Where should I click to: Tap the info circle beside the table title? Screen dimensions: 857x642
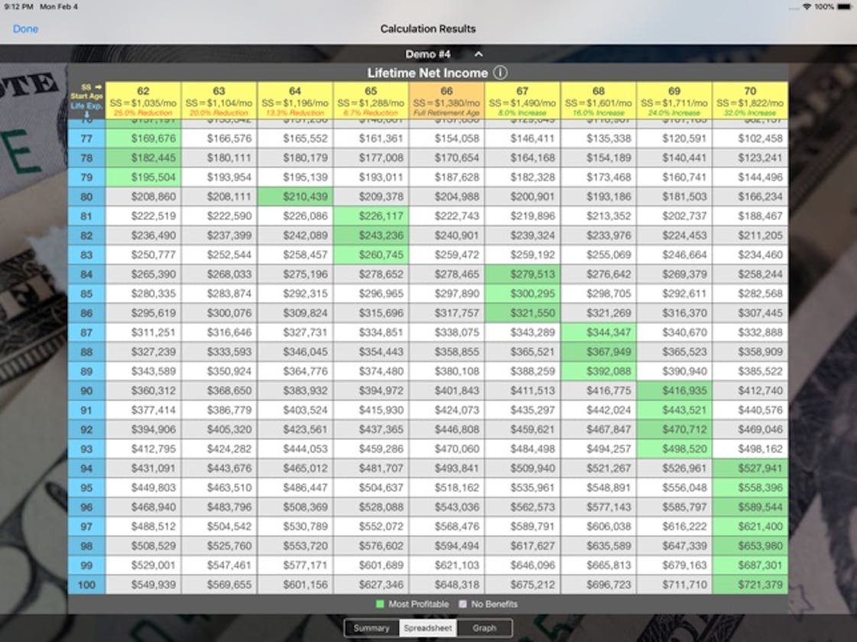(501, 73)
